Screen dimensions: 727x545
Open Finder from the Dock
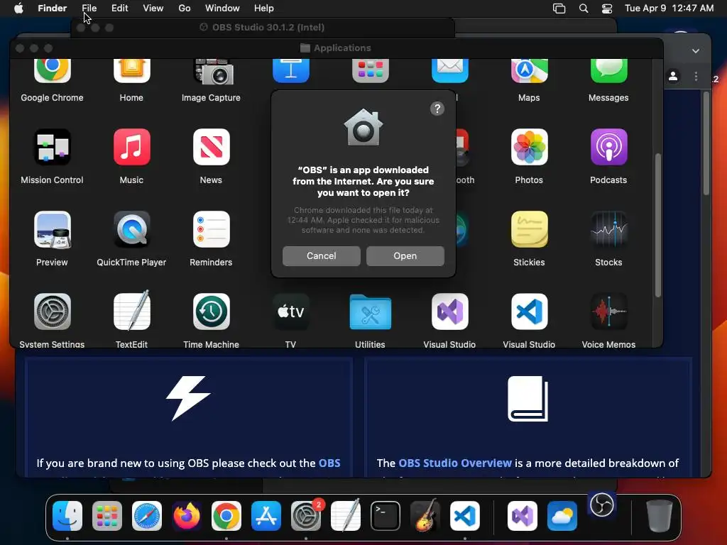(67, 516)
